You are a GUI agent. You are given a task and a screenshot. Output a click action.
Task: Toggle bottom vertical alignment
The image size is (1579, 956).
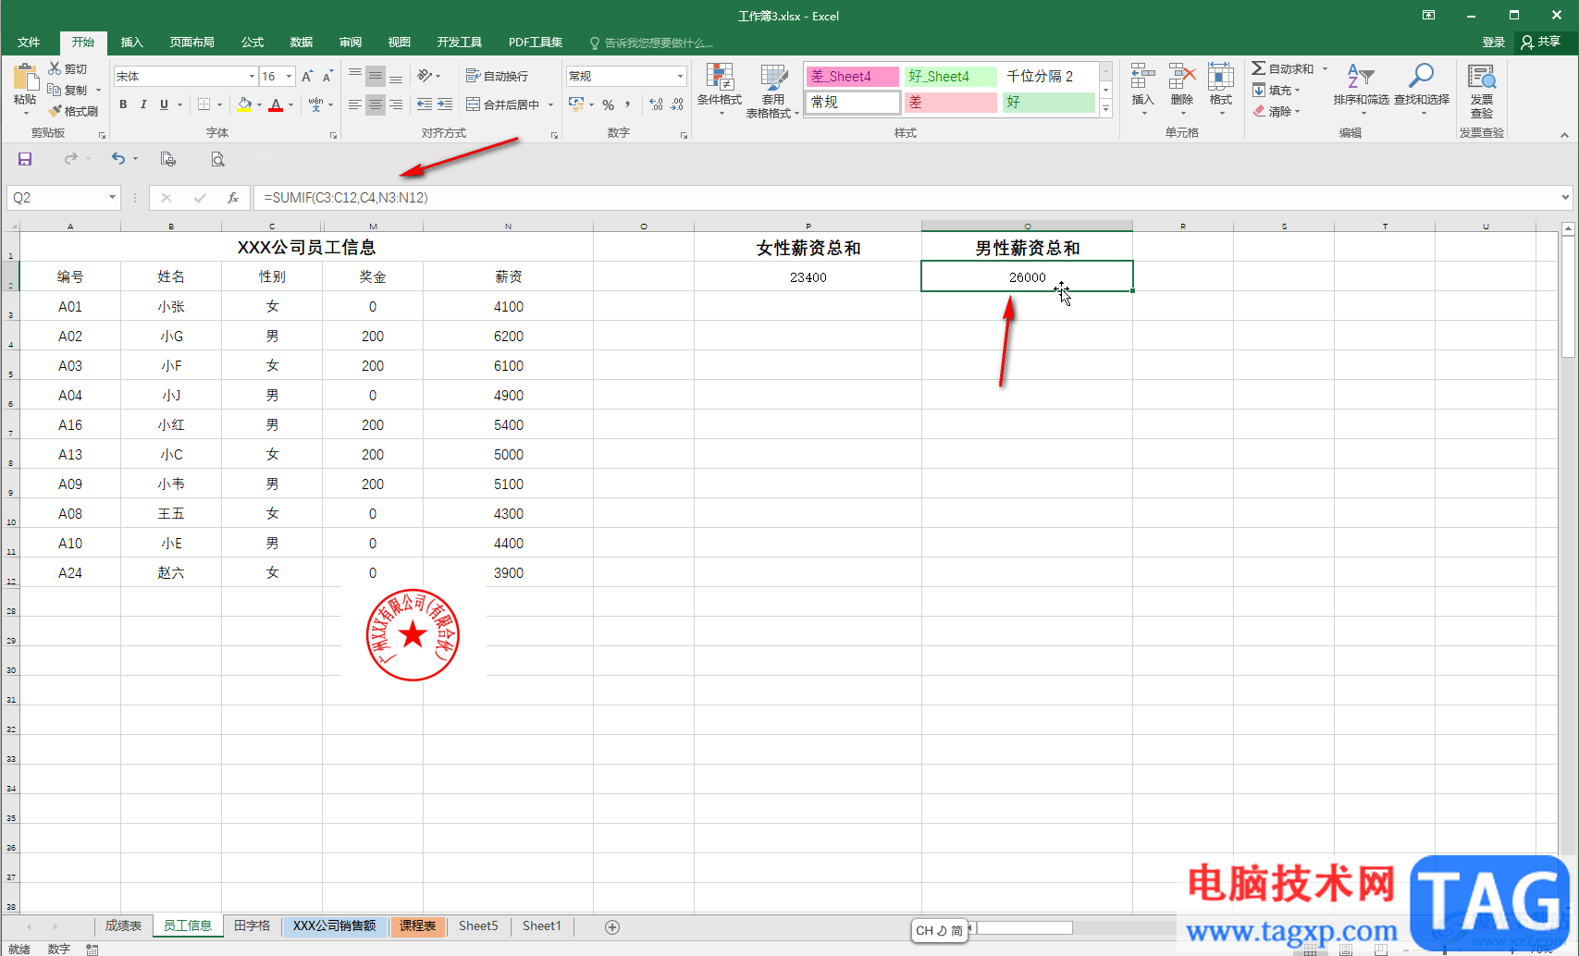pos(396,76)
